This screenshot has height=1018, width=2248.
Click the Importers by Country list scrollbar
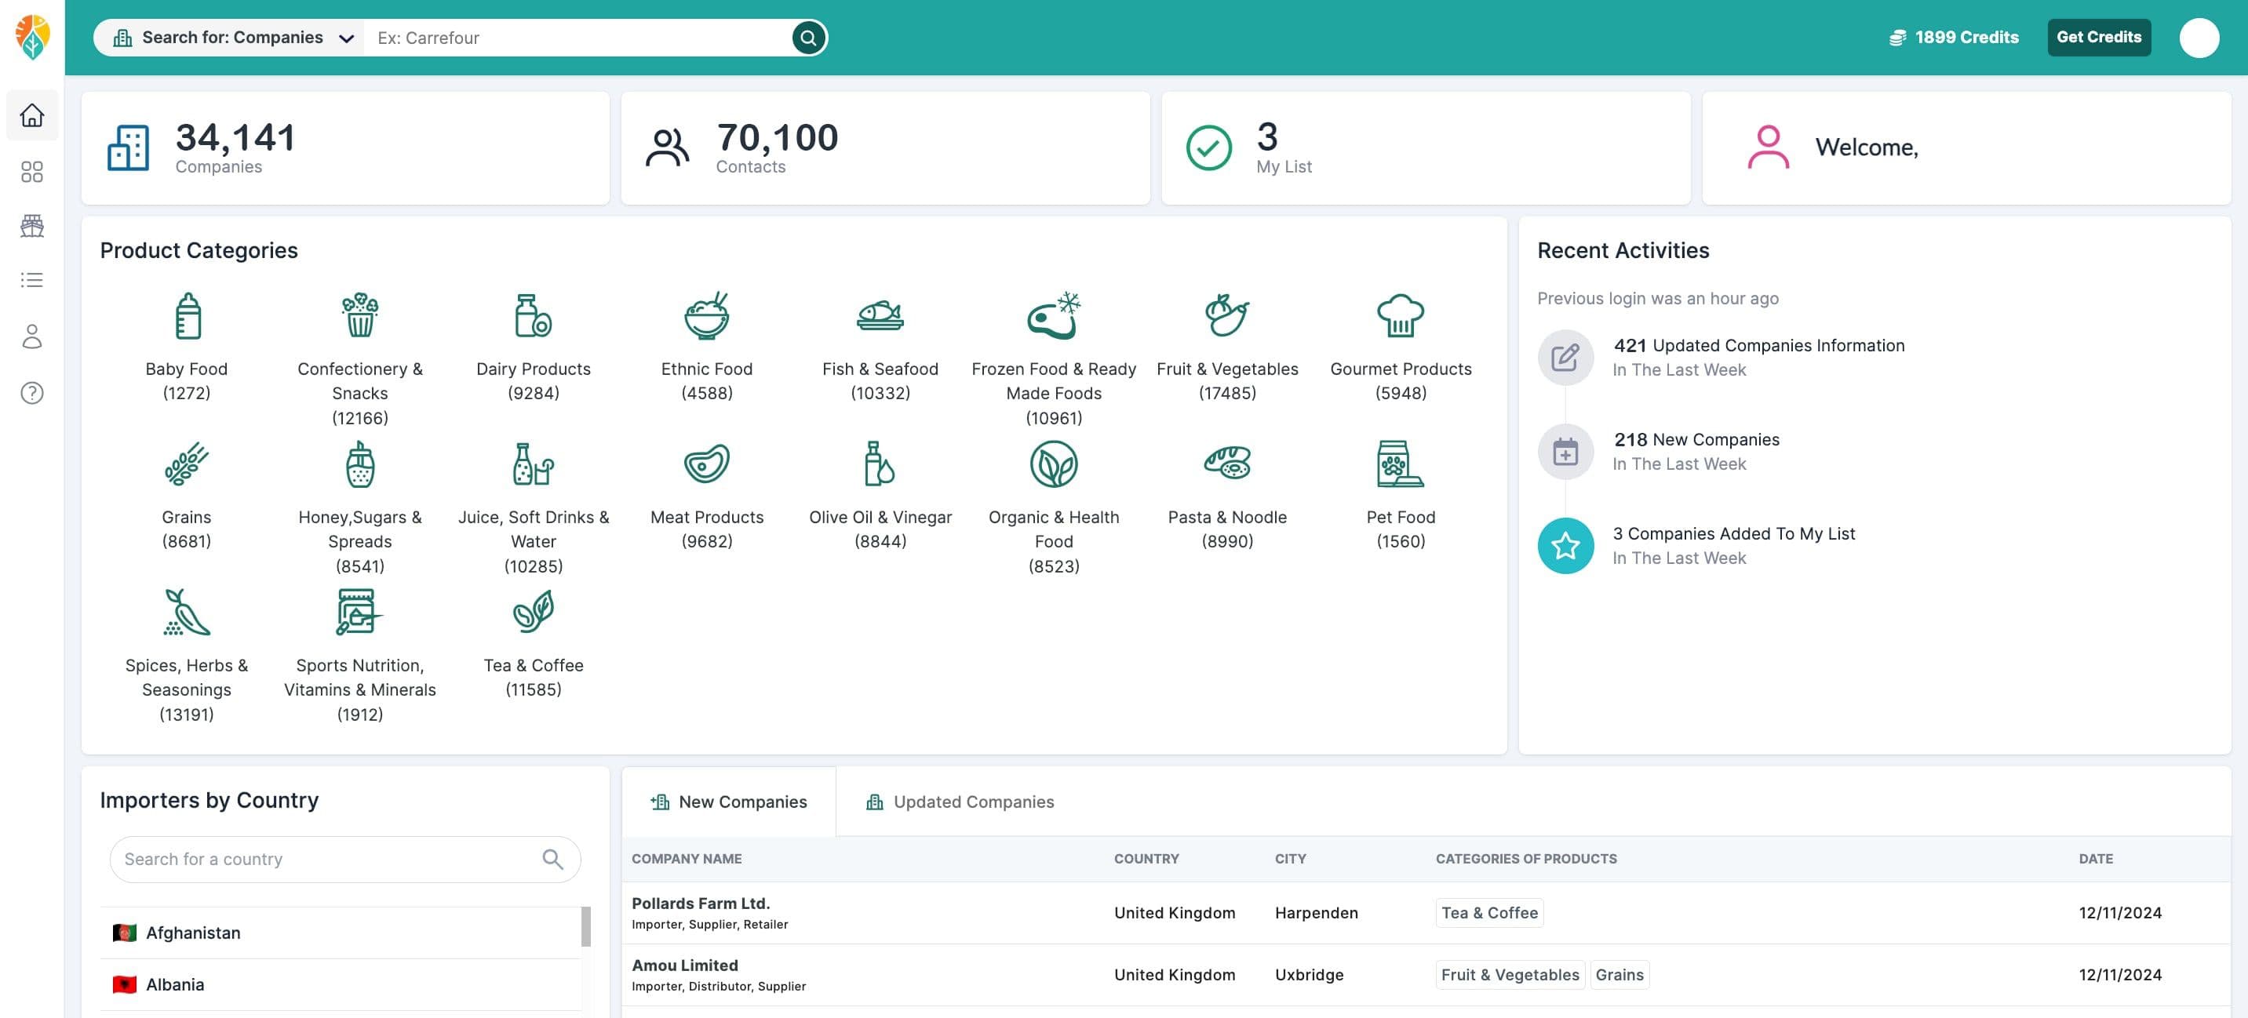[x=585, y=926]
